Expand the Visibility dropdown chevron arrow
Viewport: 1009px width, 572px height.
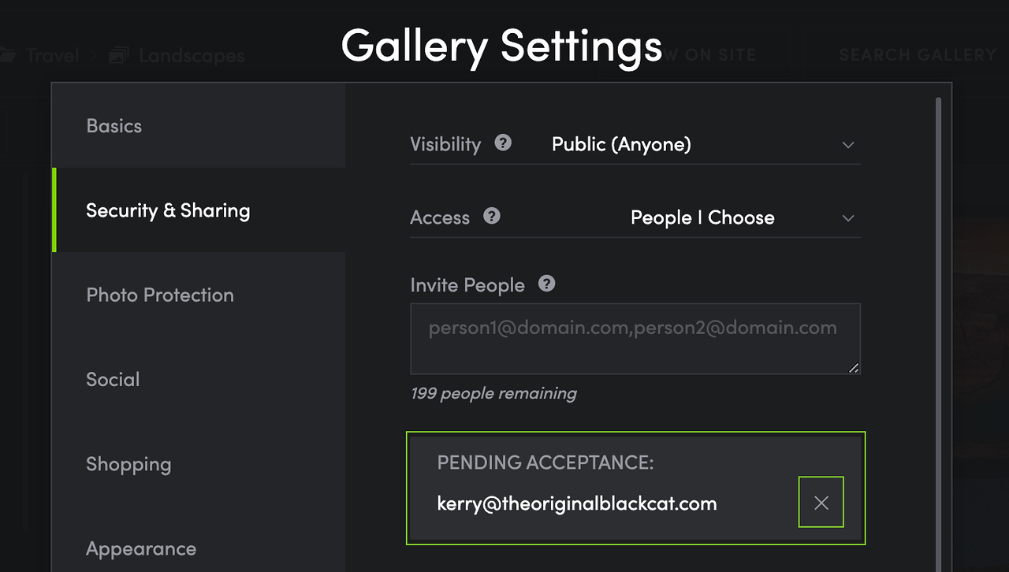coord(848,145)
